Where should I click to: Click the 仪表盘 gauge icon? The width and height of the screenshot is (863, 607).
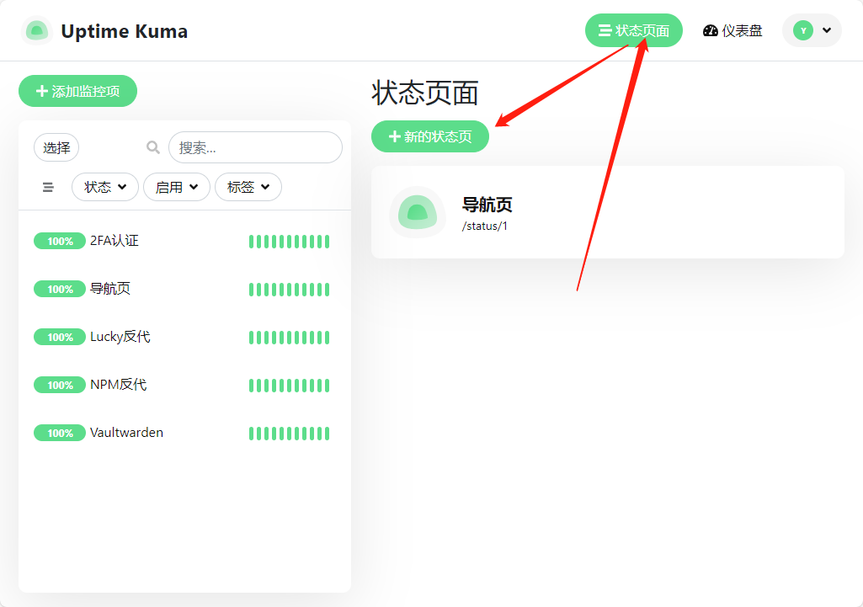[x=710, y=31]
